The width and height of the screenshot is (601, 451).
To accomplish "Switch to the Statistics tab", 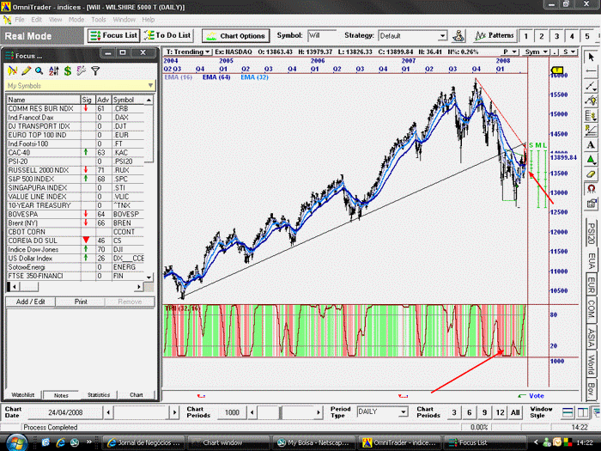I will click(x=99, y=394).
